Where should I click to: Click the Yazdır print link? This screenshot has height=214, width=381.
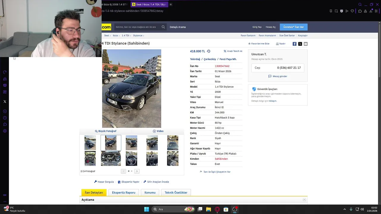281,44
